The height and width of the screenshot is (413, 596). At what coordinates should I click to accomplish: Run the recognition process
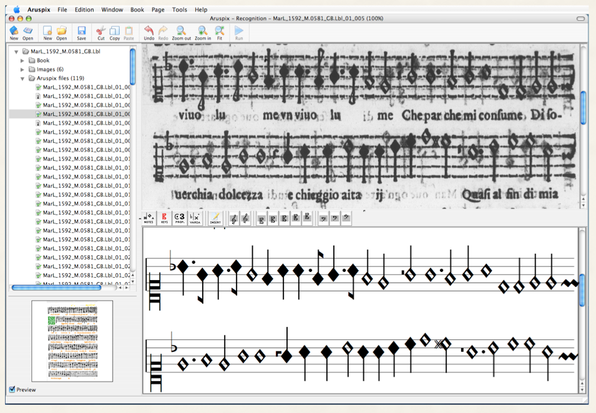[238, 32]
